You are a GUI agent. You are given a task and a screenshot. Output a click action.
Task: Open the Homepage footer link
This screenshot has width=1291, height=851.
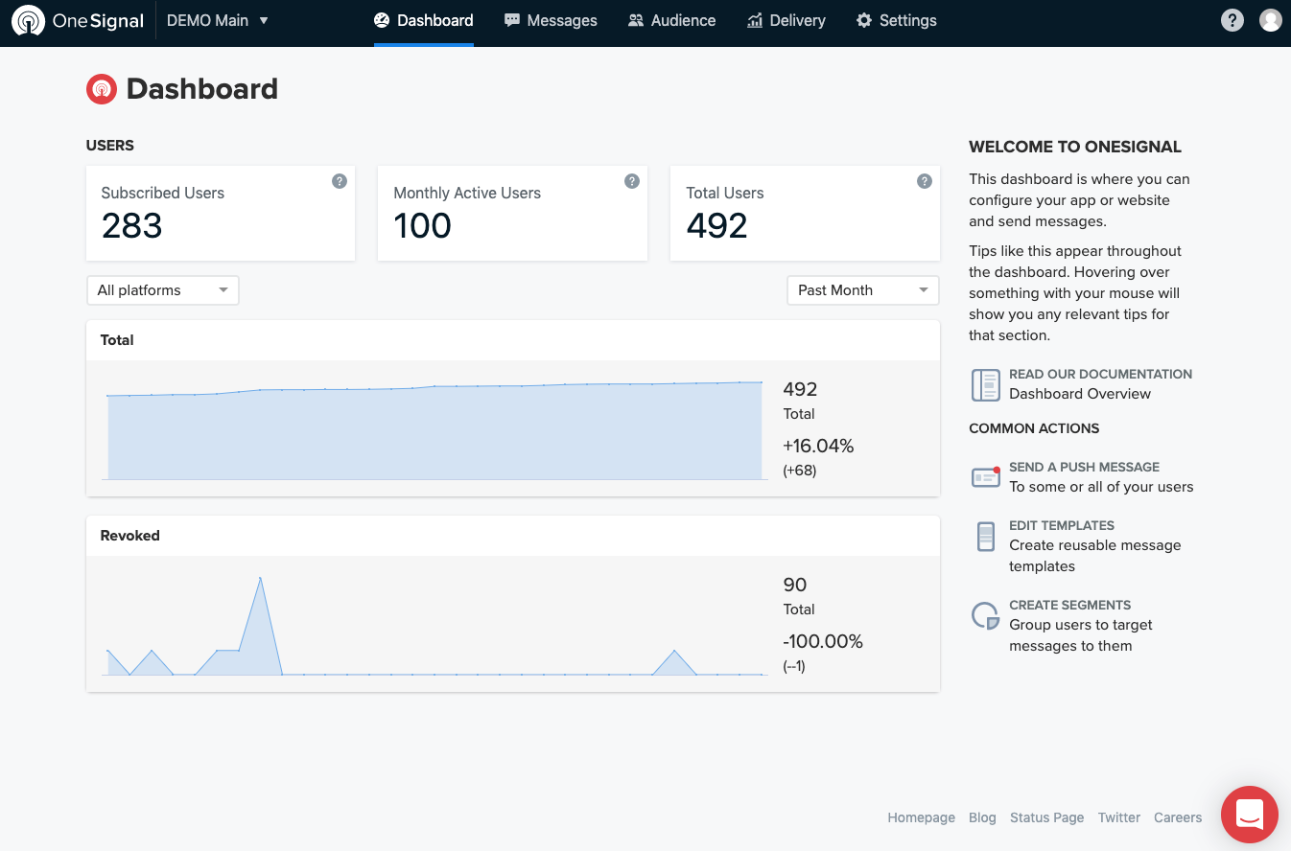pos(921,817)
